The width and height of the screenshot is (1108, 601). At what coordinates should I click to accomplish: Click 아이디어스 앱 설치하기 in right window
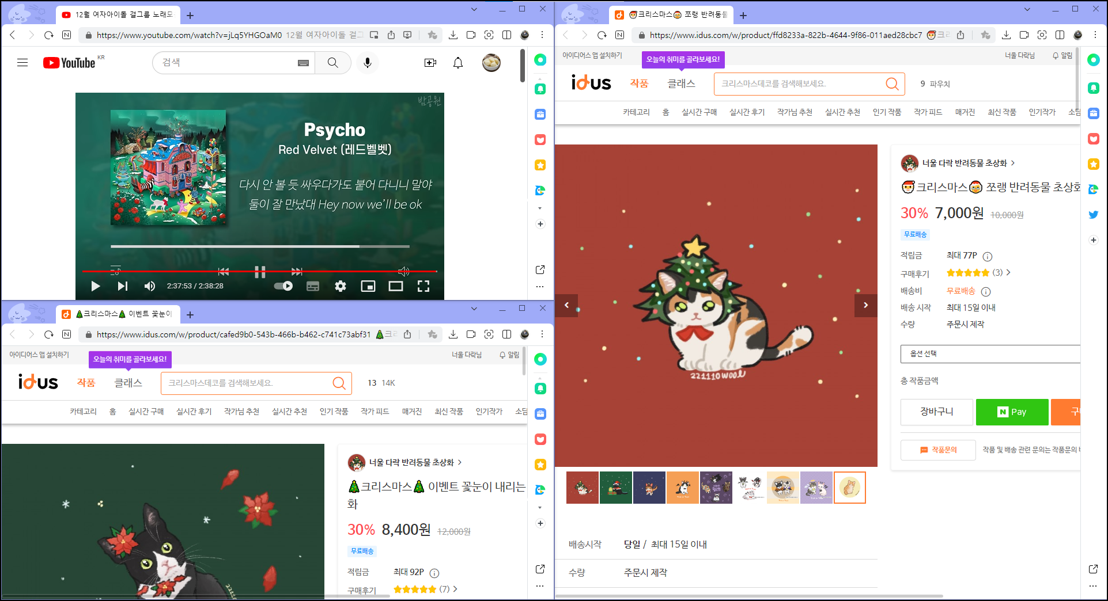(x=592, y=55)
